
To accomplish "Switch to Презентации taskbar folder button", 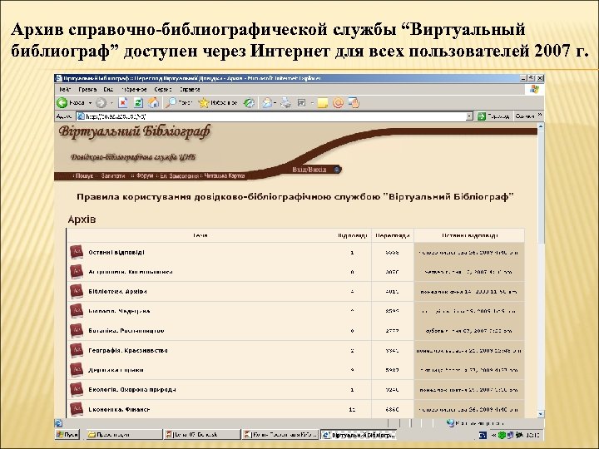I will click(123, 435).
